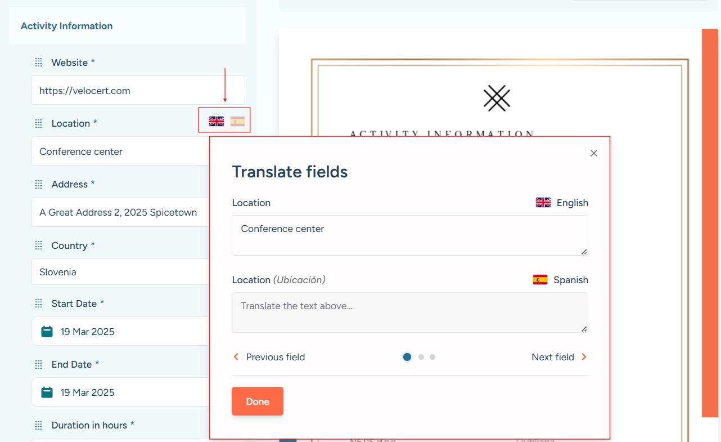Go to Previous field
721x442 pixels.
tap(269, 357)
